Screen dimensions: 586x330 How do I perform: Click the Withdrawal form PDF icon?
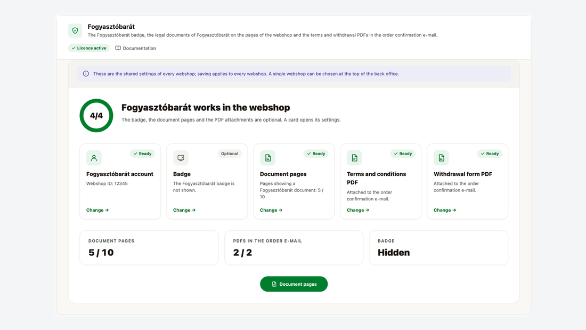click(442, 158)
